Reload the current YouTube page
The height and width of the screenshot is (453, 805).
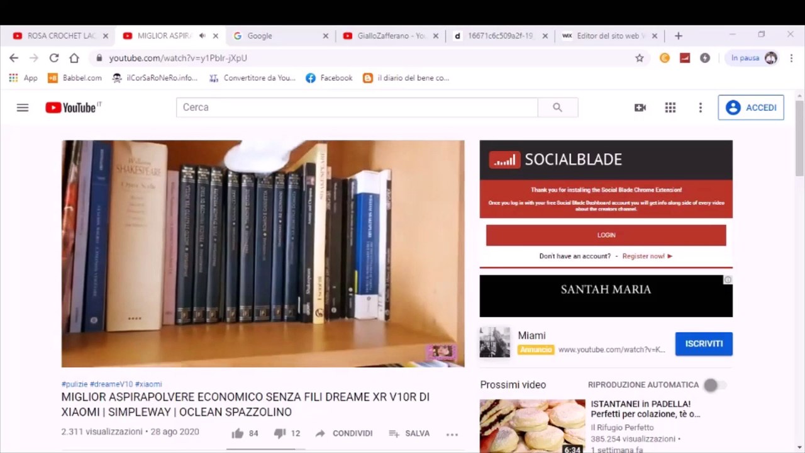point(54,58)
